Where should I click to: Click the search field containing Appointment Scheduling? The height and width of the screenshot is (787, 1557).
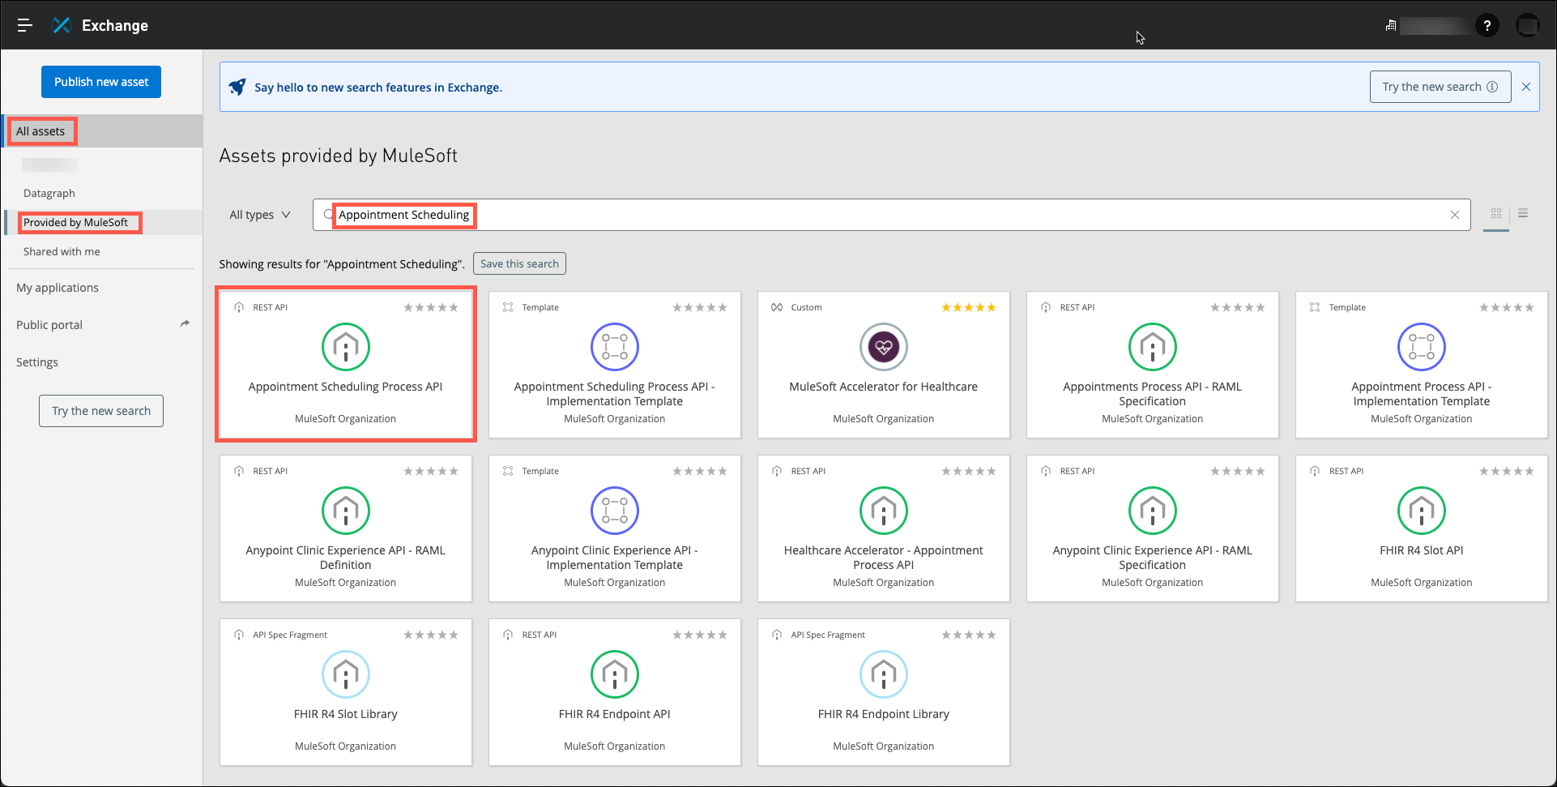891,215
